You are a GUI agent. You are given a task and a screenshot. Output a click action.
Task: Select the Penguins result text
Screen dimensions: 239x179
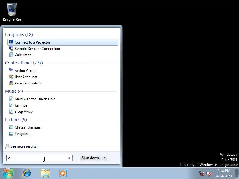[22, 134]
